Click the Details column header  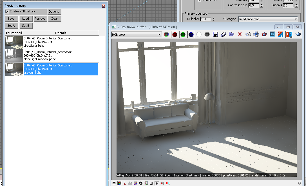(x=61, y=33)
